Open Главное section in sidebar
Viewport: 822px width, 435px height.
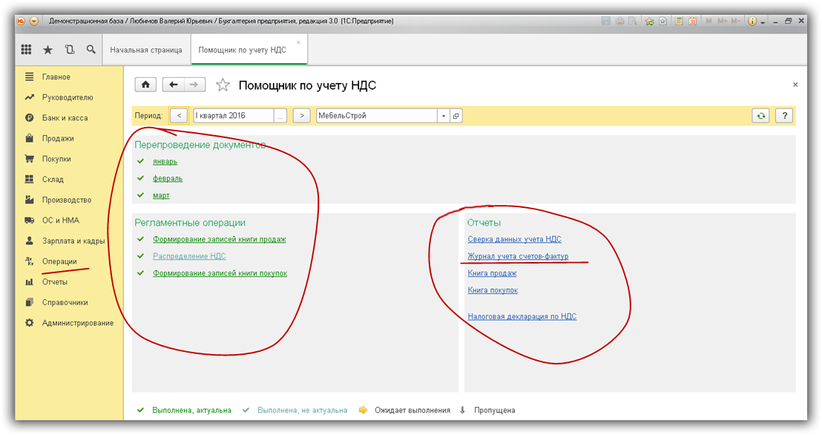(x=56, y=76)
